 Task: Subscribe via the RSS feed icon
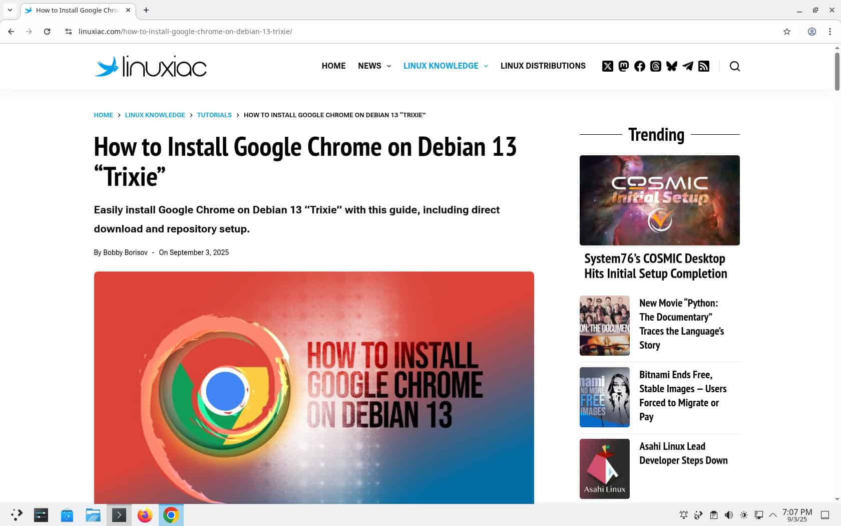coord(703,66)
